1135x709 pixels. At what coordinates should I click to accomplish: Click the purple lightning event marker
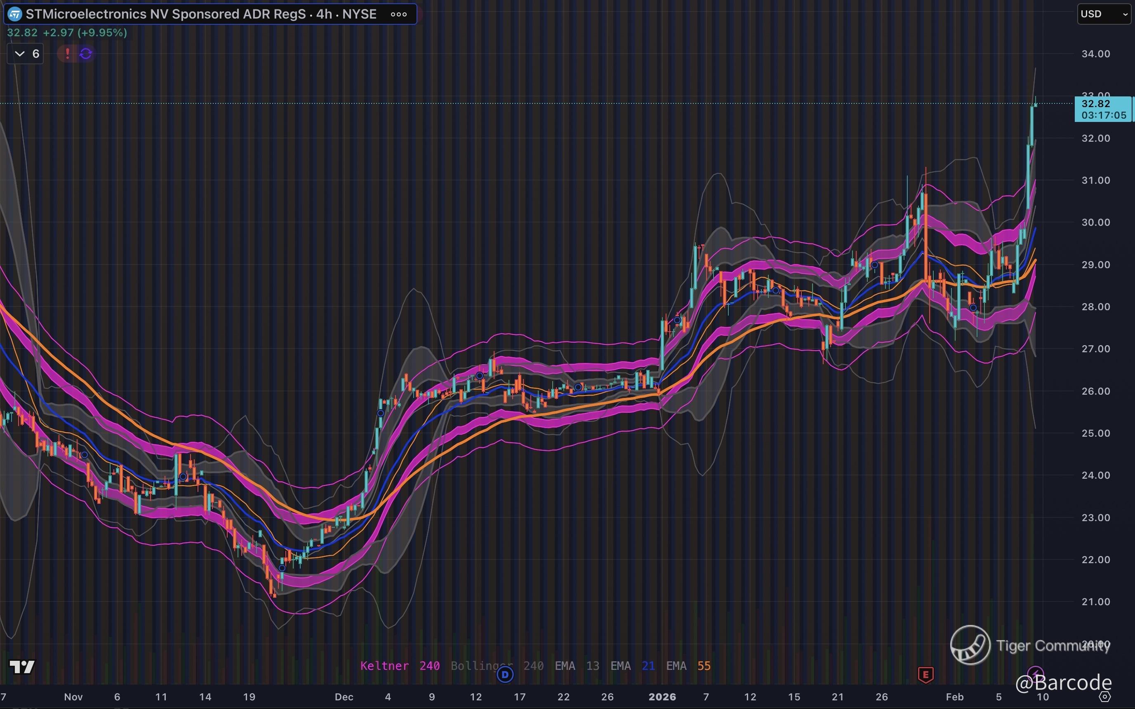(1035, 673)
